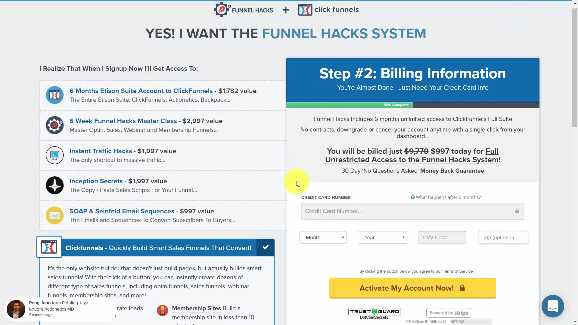Click '6 Months Etison Suite Account' title

[x=141, y=91]
